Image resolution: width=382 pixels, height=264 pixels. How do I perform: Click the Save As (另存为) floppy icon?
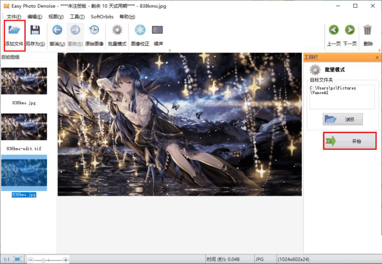click(35, 30)
